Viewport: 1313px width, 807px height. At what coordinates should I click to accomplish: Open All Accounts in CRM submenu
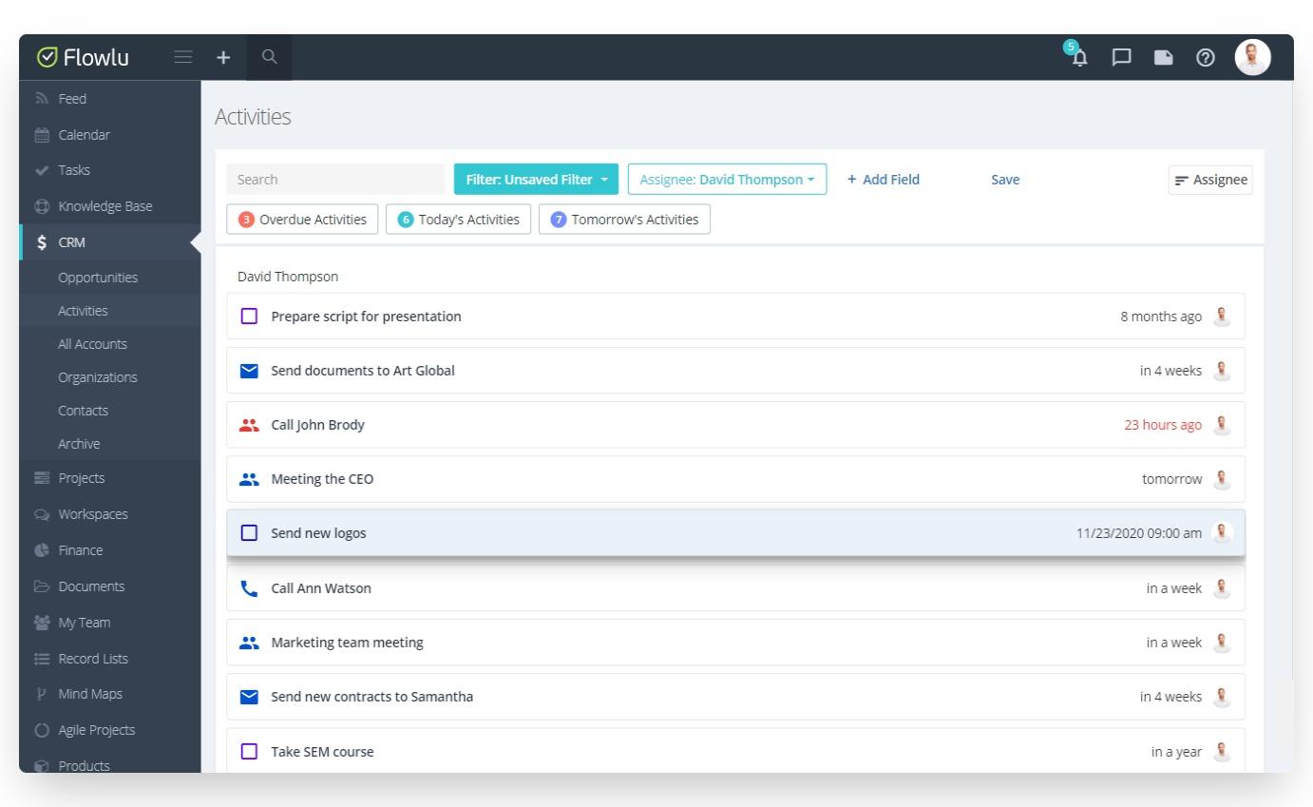pyautogui.click(x=92, y=344)
